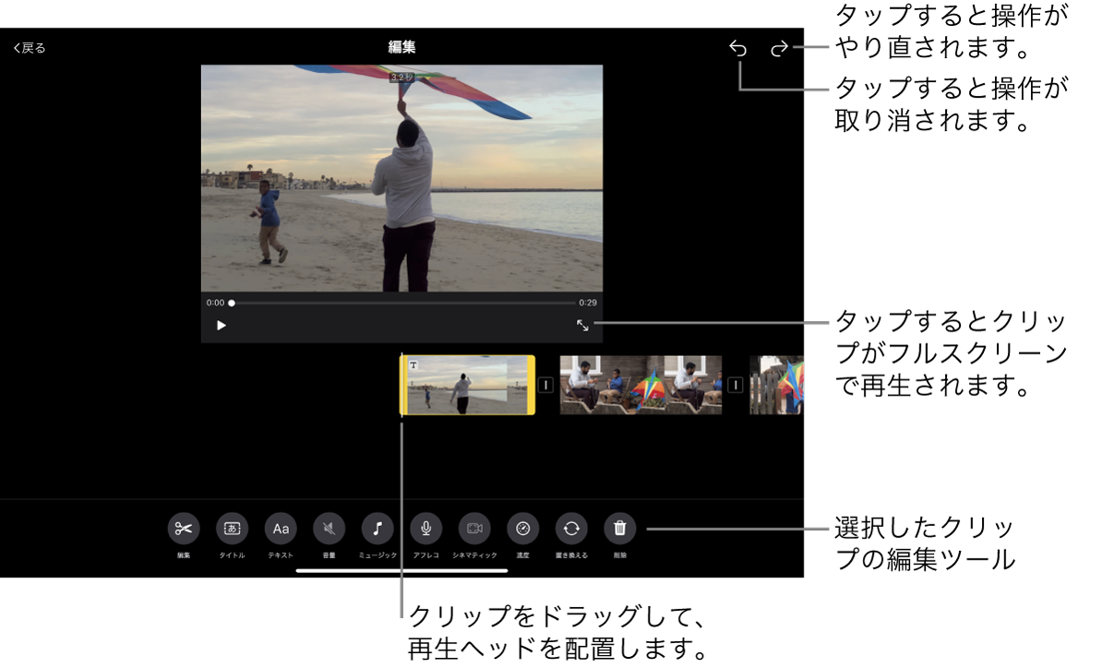Click the 0:00 current time label
The height and width of the screenshot is (668, 1102).
pos(215,303)
